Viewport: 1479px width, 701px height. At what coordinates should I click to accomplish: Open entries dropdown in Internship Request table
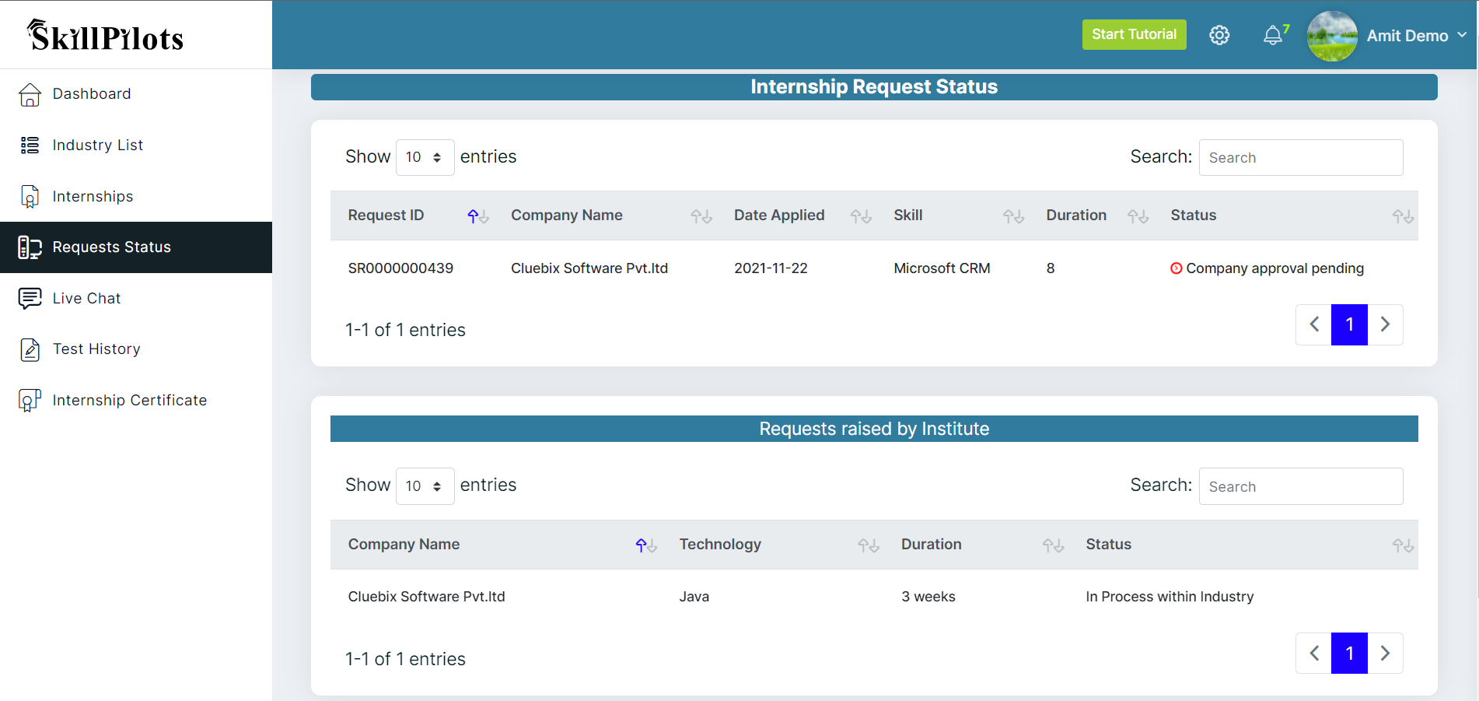pos(425,157)
